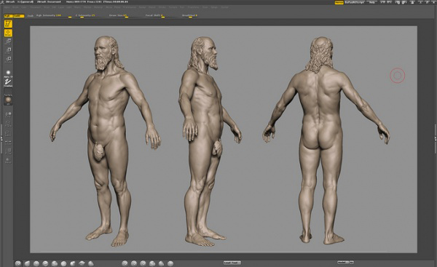Open the FreeHand stroke selector

coord(8,83)
